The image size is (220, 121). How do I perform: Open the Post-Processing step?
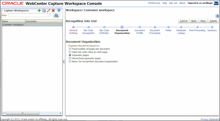197,30
